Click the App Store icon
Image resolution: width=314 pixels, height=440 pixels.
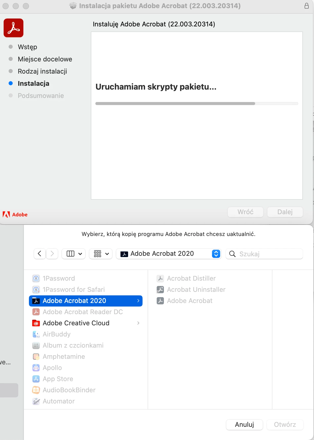tap(36, 379)
